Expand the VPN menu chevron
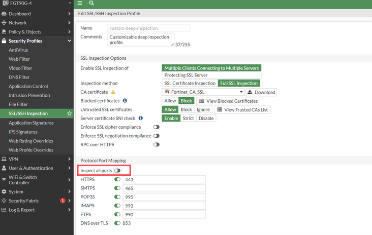Image resolution: width=372 pixels, height=235 pixels. click(x=69, y=159)
